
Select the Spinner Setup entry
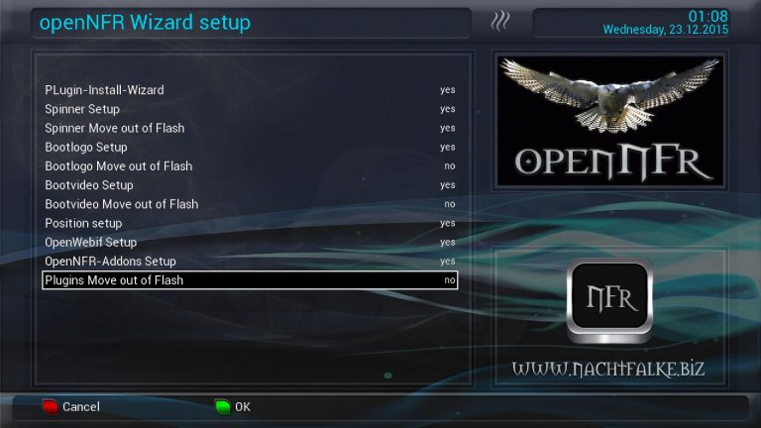pyautogui.click(x=250, y=109)
